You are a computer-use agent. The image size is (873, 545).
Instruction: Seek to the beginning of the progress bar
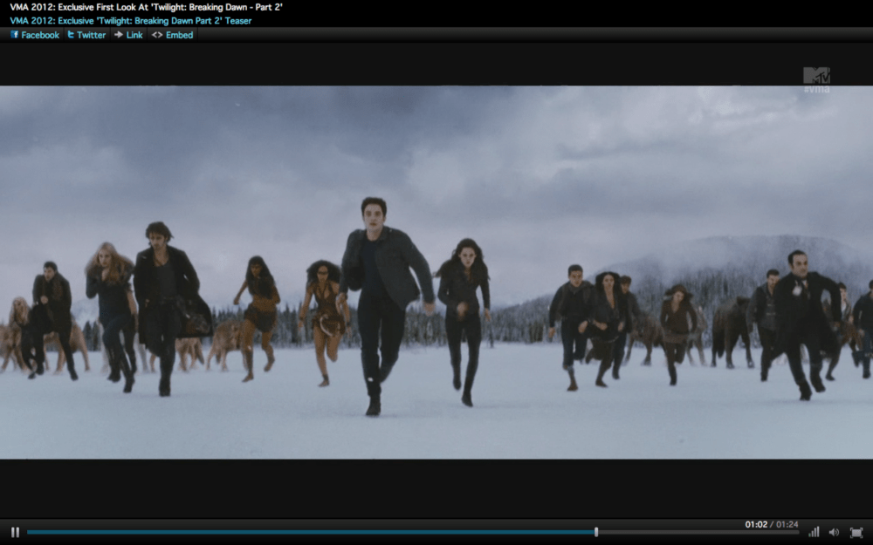coord(29,532)
